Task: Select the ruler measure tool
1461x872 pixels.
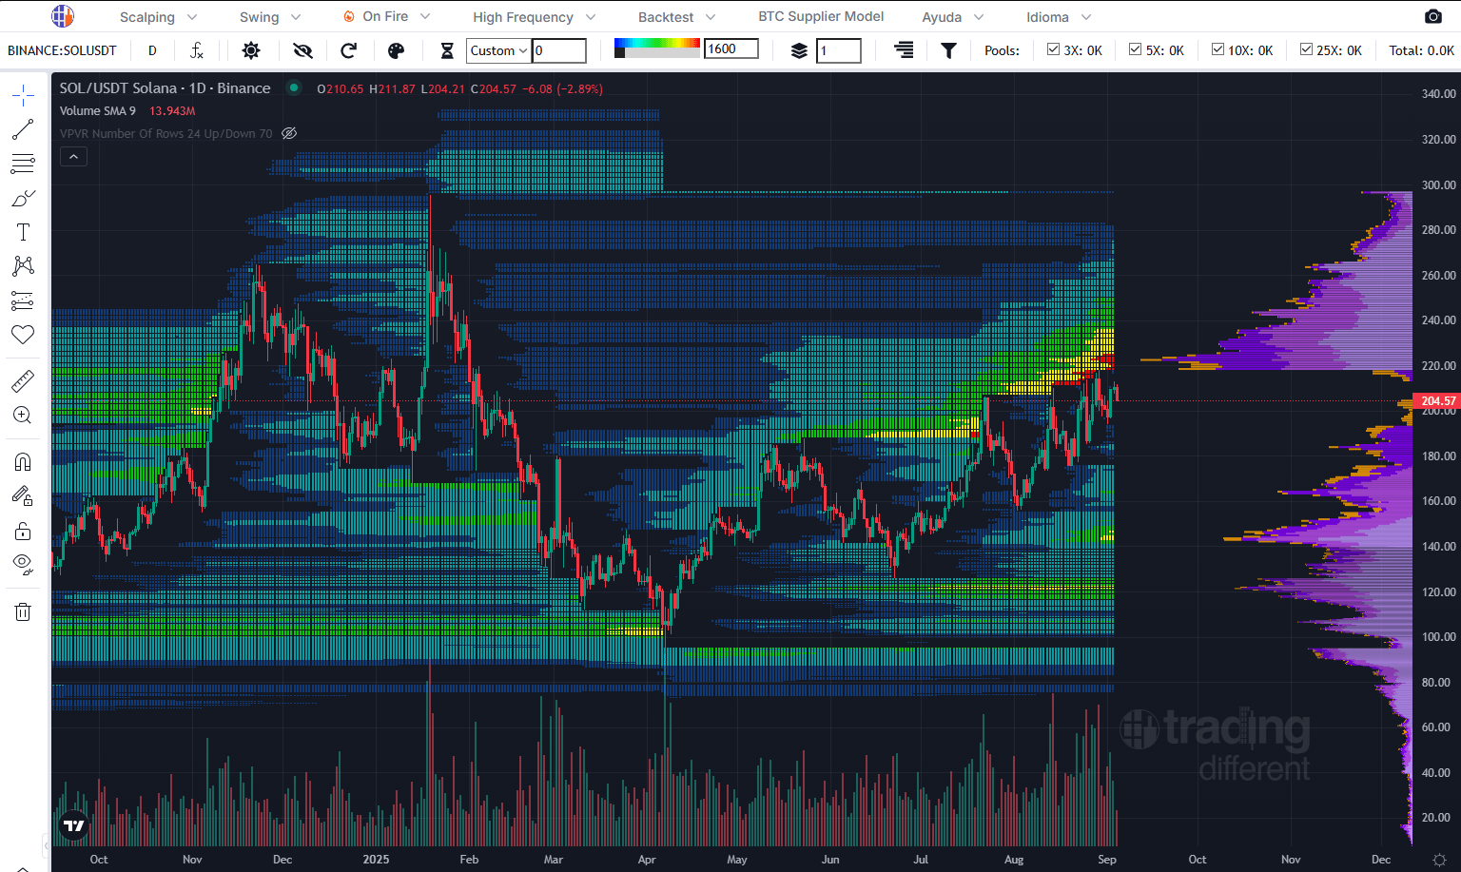Action: click(x=23, y=381)
